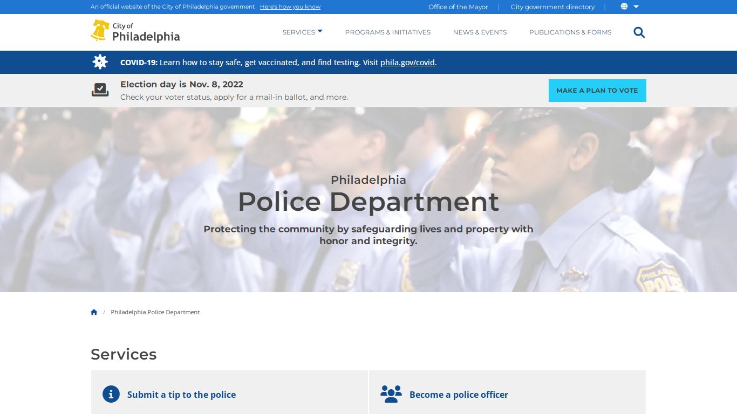Expand the language selector arrow

point(636,6)
